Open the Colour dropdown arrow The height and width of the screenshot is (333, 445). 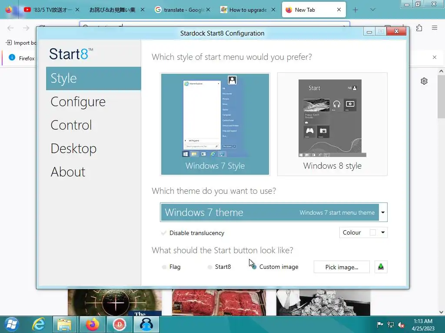pos(383,232)
